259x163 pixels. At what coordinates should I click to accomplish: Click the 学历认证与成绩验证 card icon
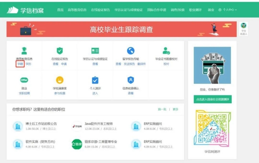pyautogui.click(x=95, y=51)
